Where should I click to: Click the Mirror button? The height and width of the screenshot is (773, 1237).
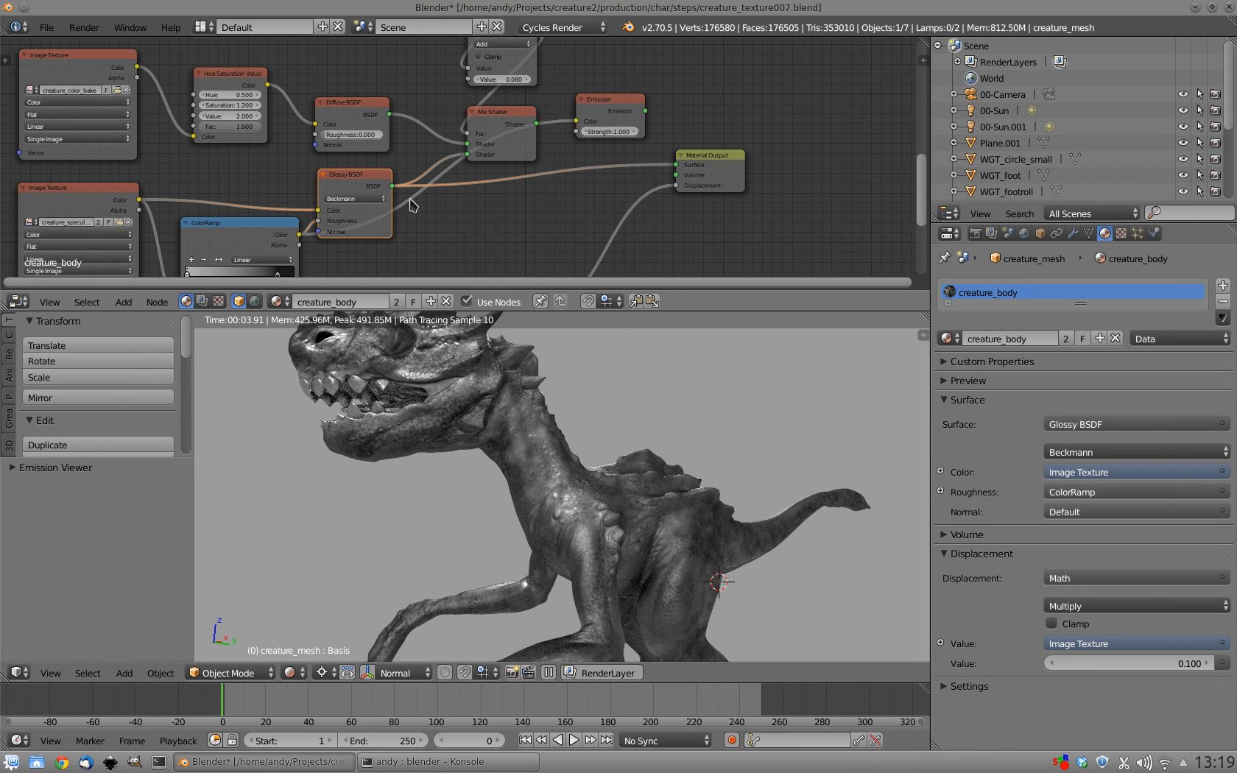click(x=98, y=398)
